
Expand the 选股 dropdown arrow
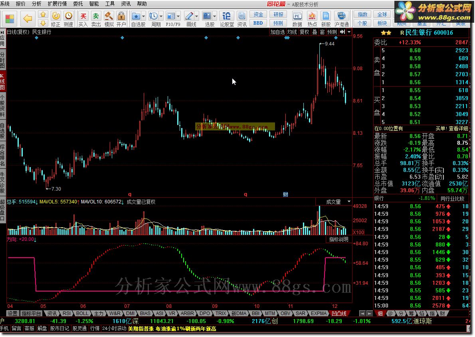(x=214, y=16)
